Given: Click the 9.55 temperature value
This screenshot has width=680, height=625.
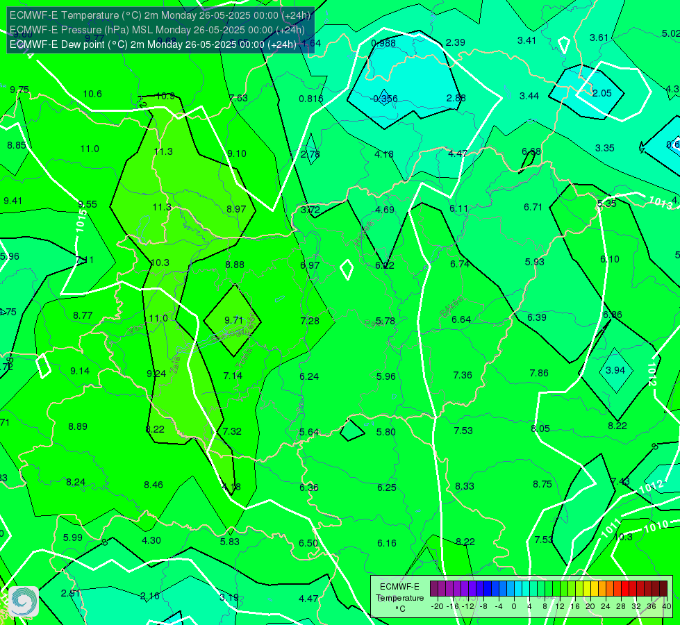Looking at the screenshot, I should [88, 204].
